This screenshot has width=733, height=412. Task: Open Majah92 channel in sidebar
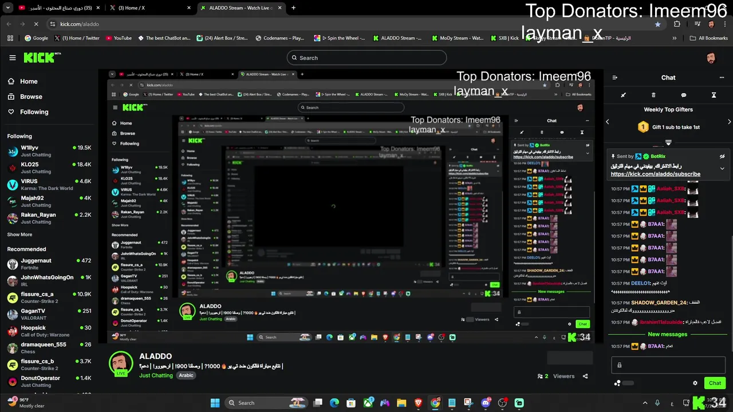(x=49, y=201)
